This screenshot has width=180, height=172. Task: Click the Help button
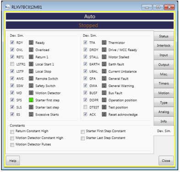point(13,161)
